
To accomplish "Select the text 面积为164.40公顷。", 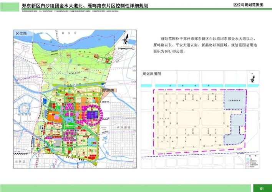I will click(169, 52).
